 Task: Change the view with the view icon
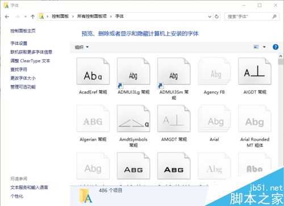pyautogui.click(x=256, y=47)
